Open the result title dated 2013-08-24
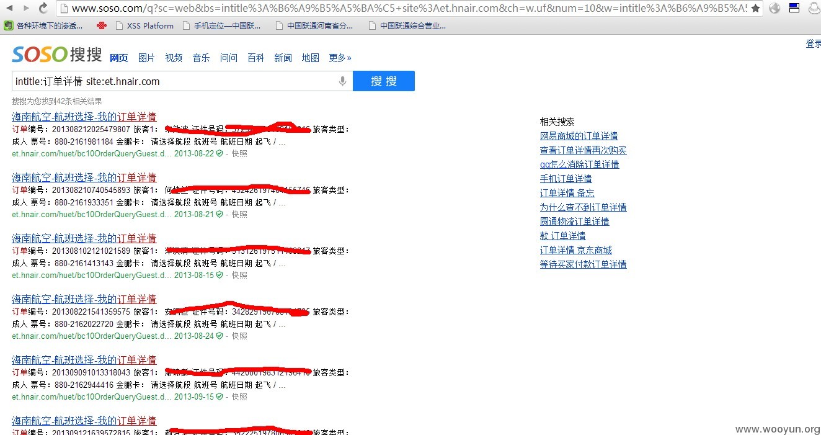The height and width of the screenshot is (435, 821). [84, 299]
